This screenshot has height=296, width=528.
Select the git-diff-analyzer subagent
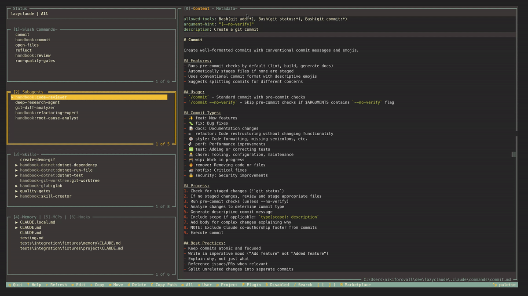[35, 108]
